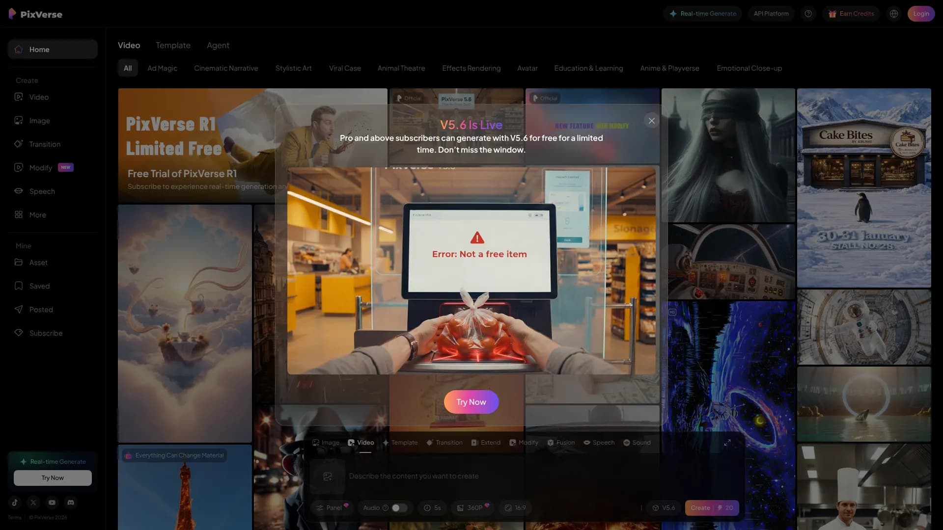Filter by Avatar category
943x530 pixels.
click(527, 68)
